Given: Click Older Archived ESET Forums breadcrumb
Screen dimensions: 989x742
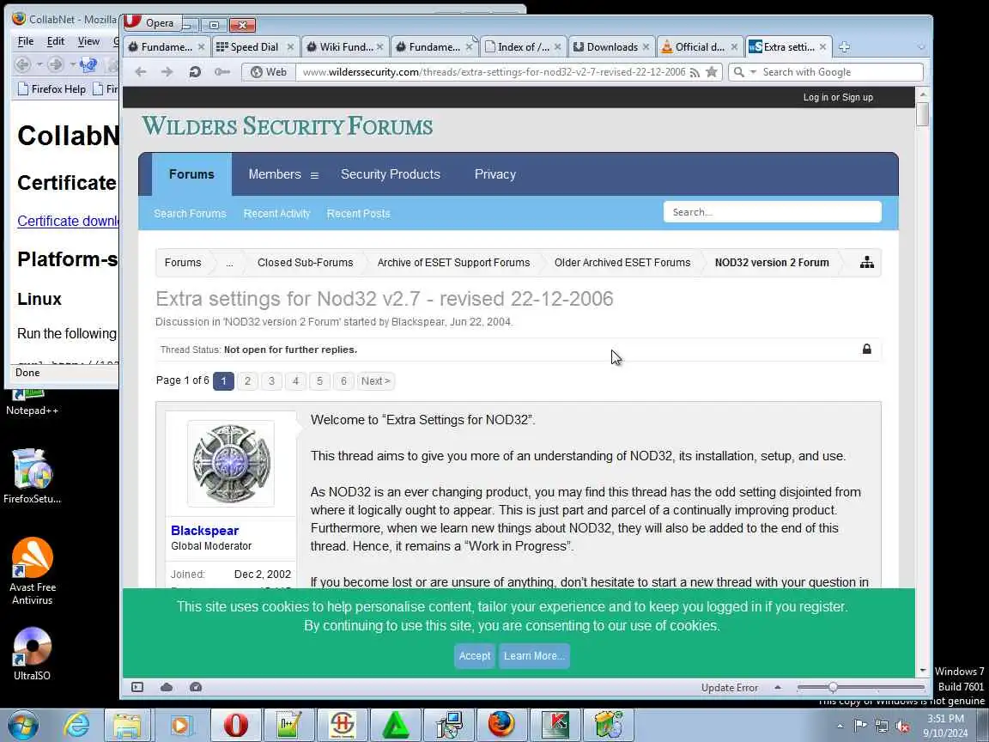Looking at the screenshot, I should (622, 263).
